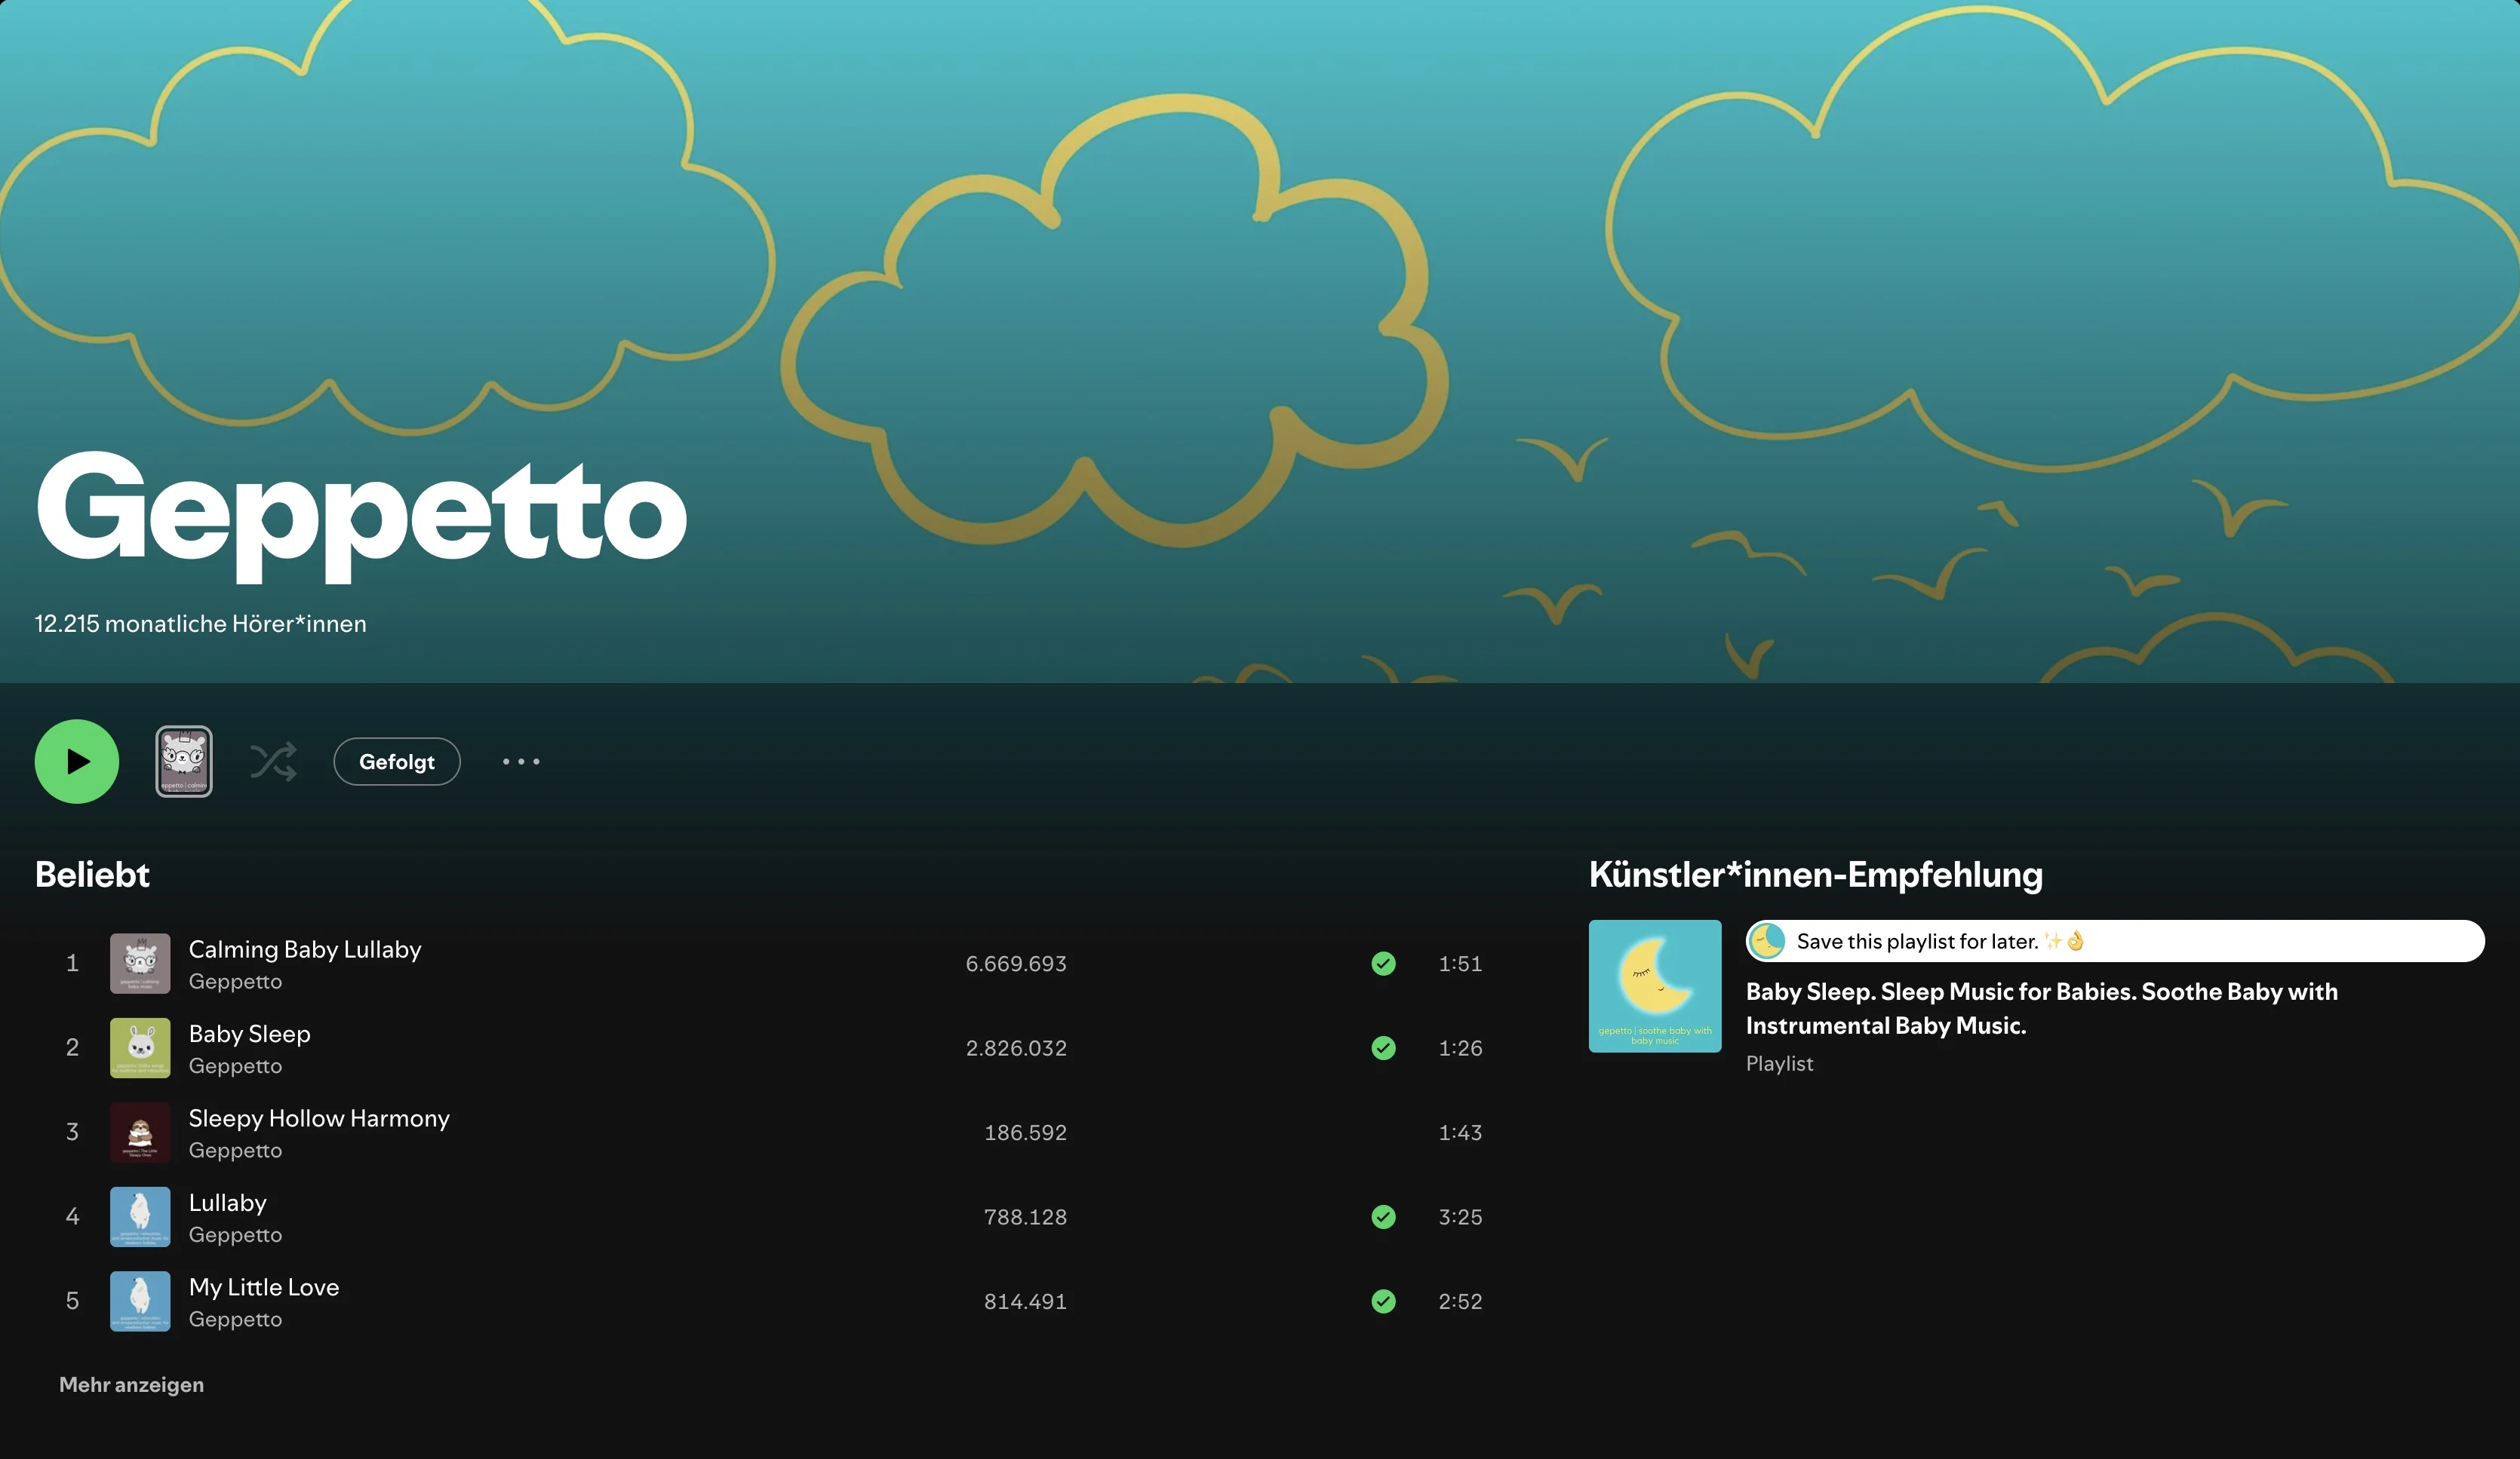Select play count 788.128

coord(1025,1217)
